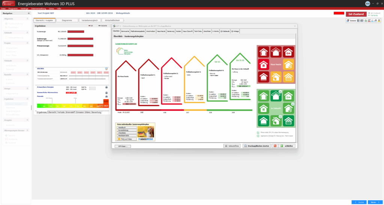The height and width of the screenshot is (205, 384).
Task: Click the Energiewechsel advertisement thumbnail
Action: 145,133
